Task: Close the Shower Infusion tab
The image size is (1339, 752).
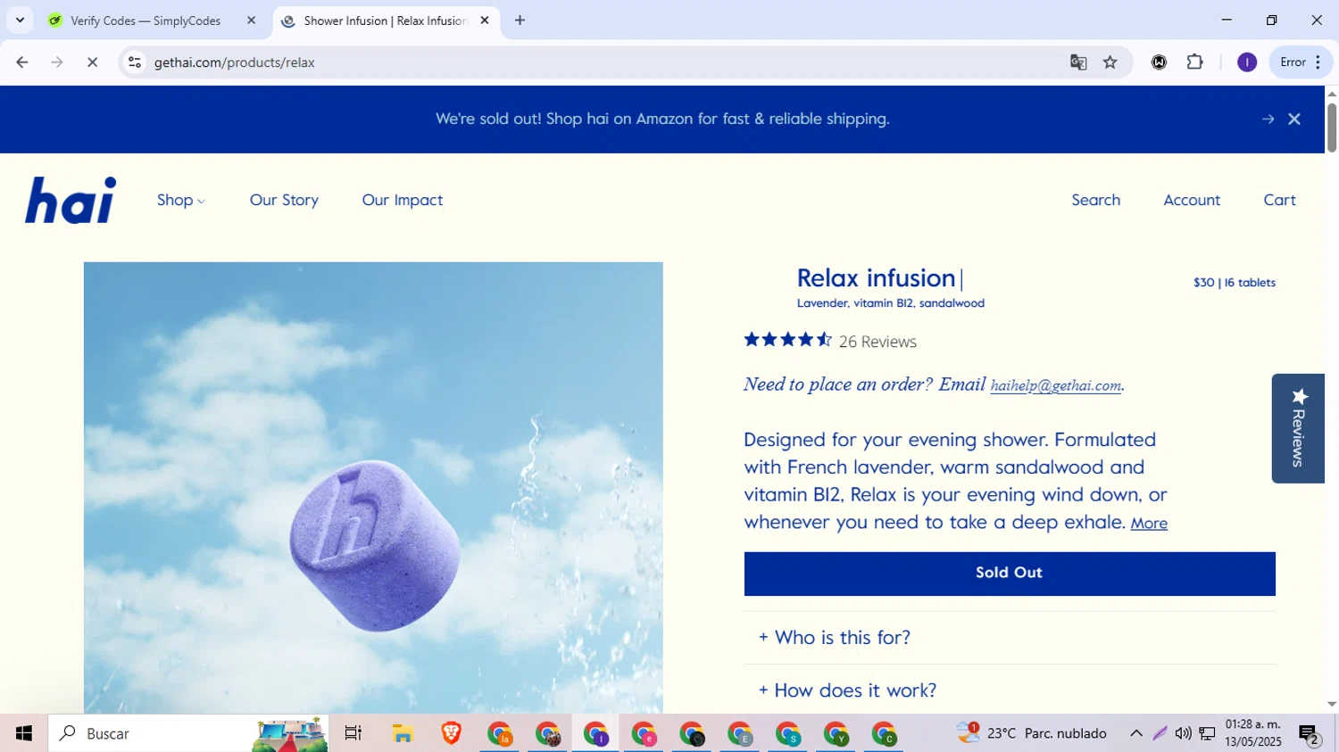Action: point(485,21)
